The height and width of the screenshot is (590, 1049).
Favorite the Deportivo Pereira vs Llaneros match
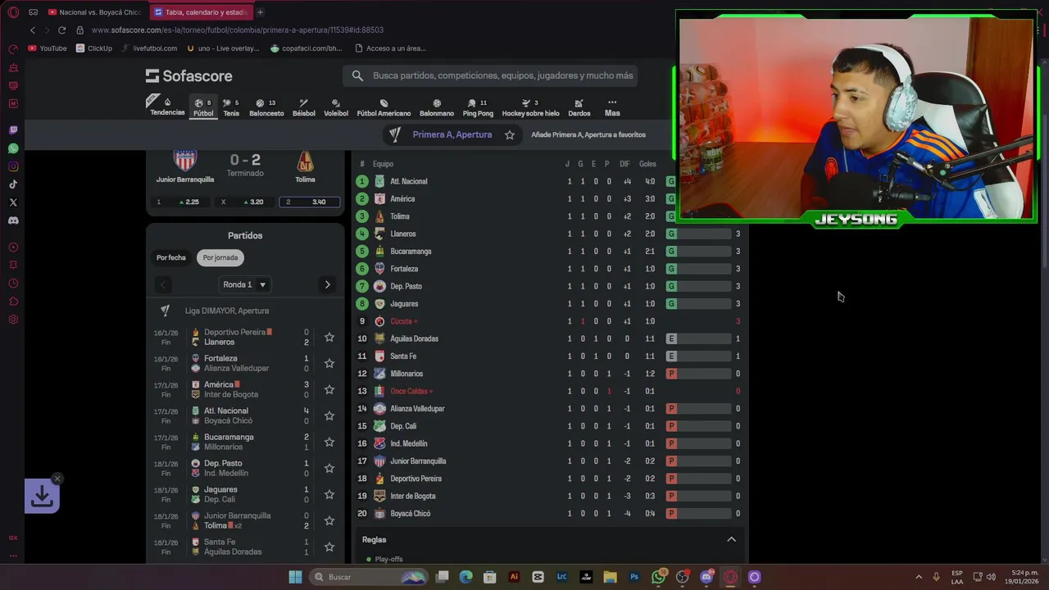tap(329, 337)
